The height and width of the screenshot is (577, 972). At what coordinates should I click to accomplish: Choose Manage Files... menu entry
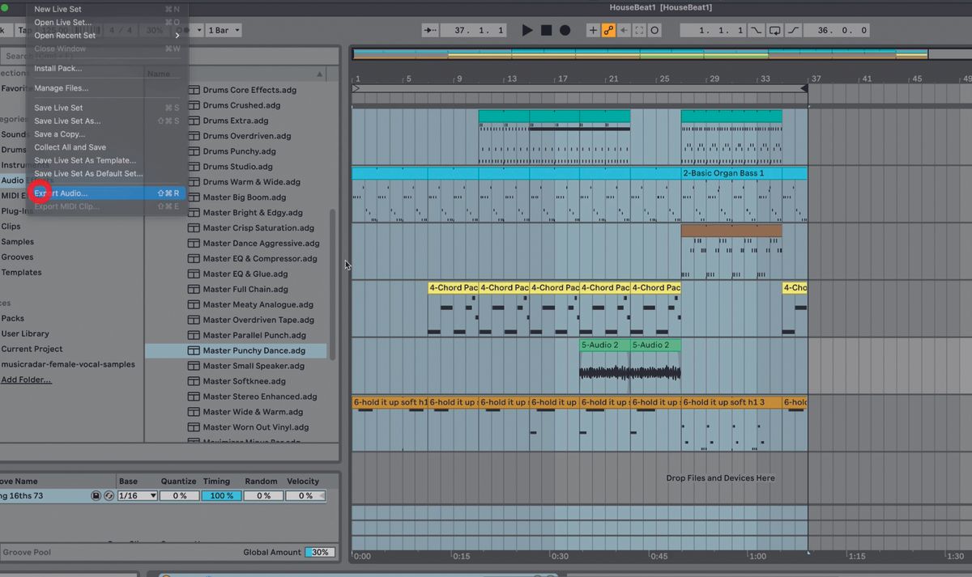coord(106,88)
